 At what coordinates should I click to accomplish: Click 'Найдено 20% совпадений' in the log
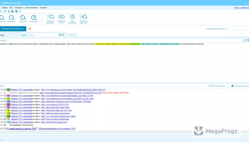tap(21, 122)
